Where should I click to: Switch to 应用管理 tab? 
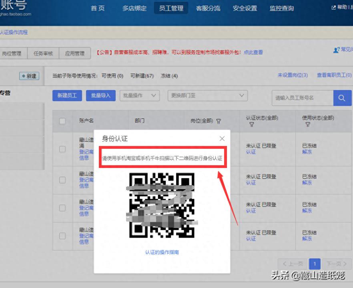75,53
